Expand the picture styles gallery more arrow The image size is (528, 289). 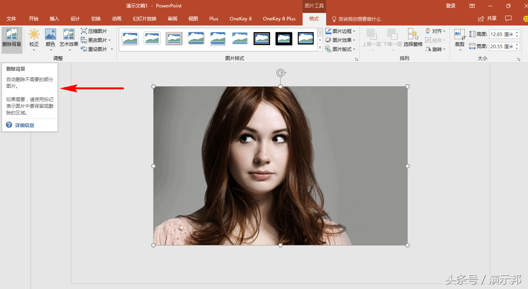320,48
